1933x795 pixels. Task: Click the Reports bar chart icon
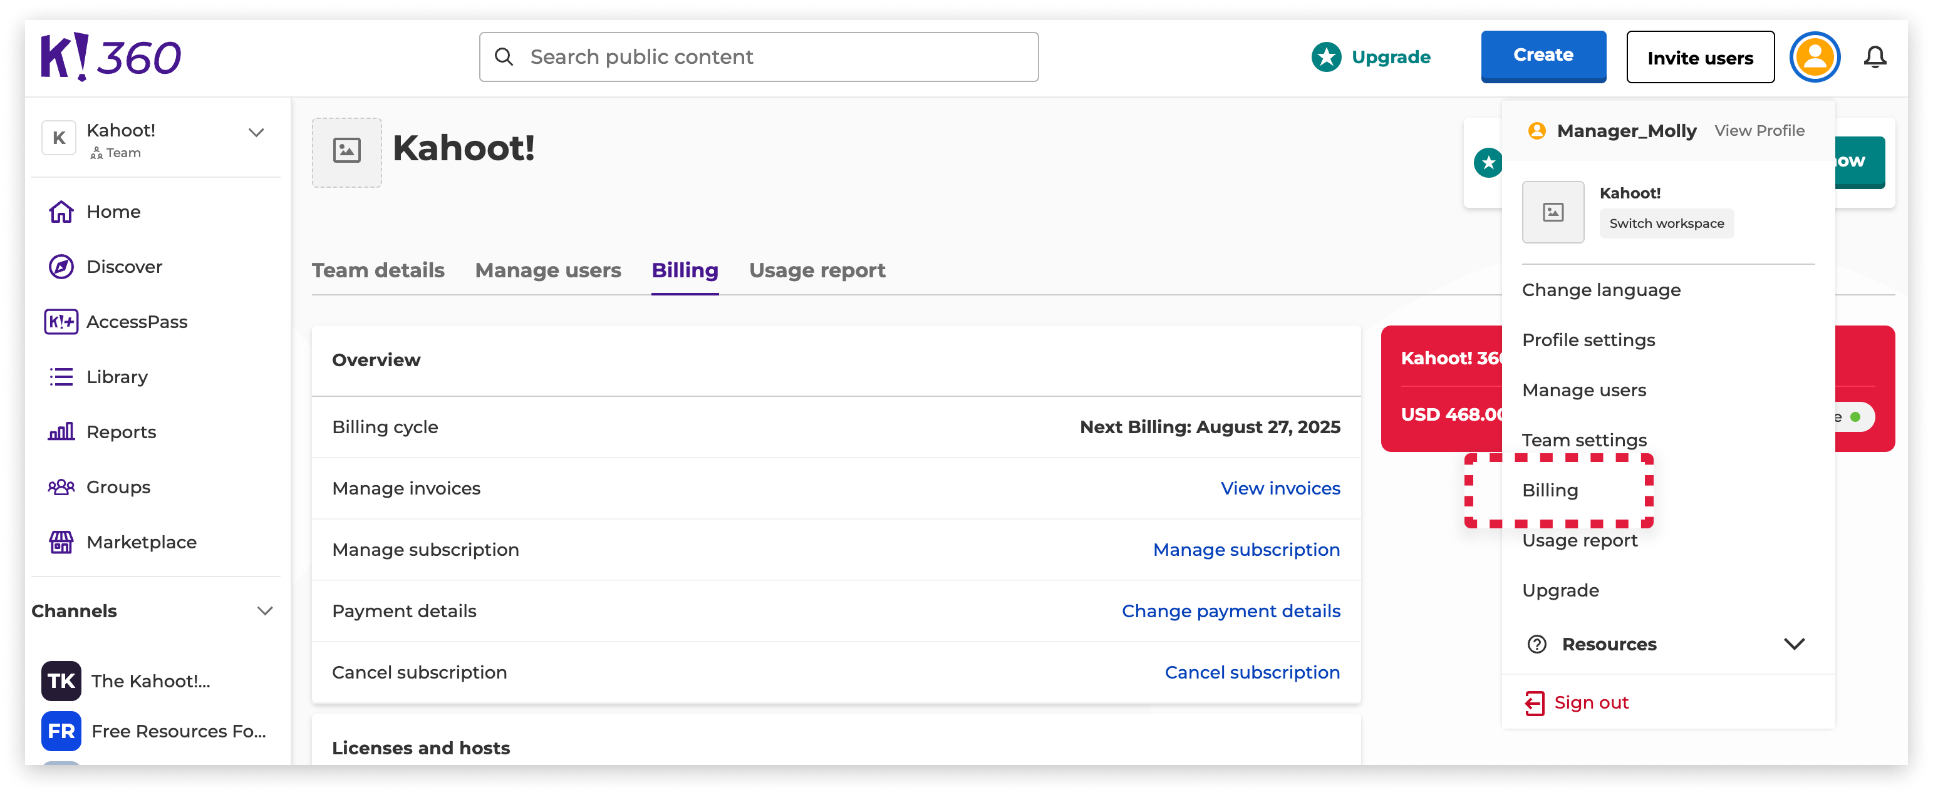point(61,432)
